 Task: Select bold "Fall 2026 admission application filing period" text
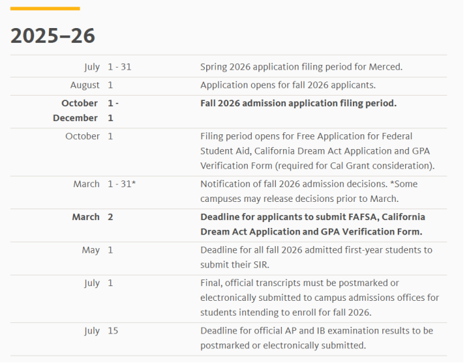click(298, 104)
